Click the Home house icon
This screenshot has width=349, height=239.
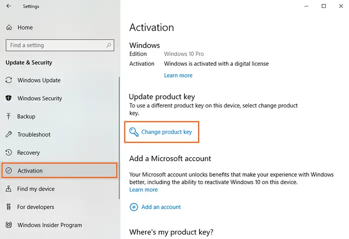coord(9,27)
